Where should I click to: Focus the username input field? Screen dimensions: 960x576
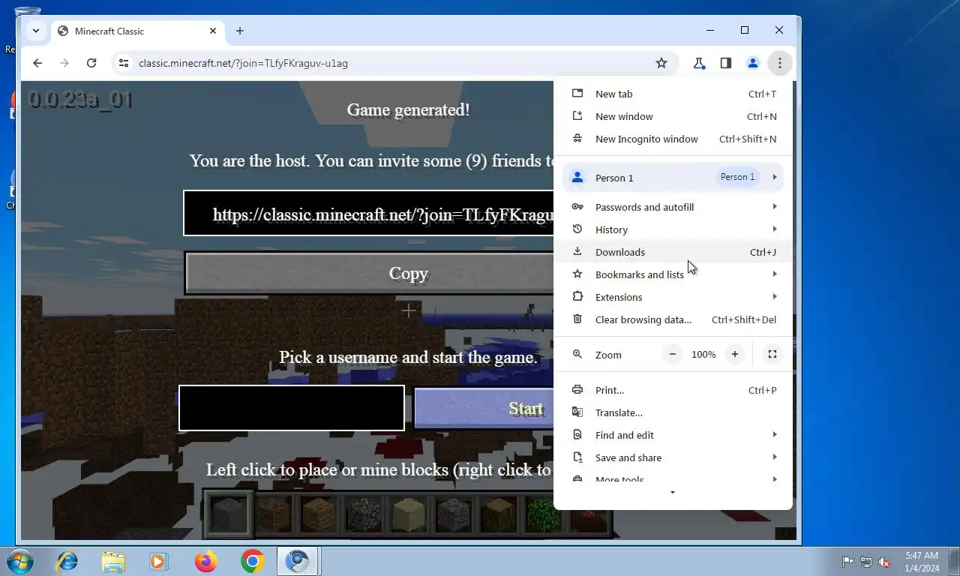(292, 408)
